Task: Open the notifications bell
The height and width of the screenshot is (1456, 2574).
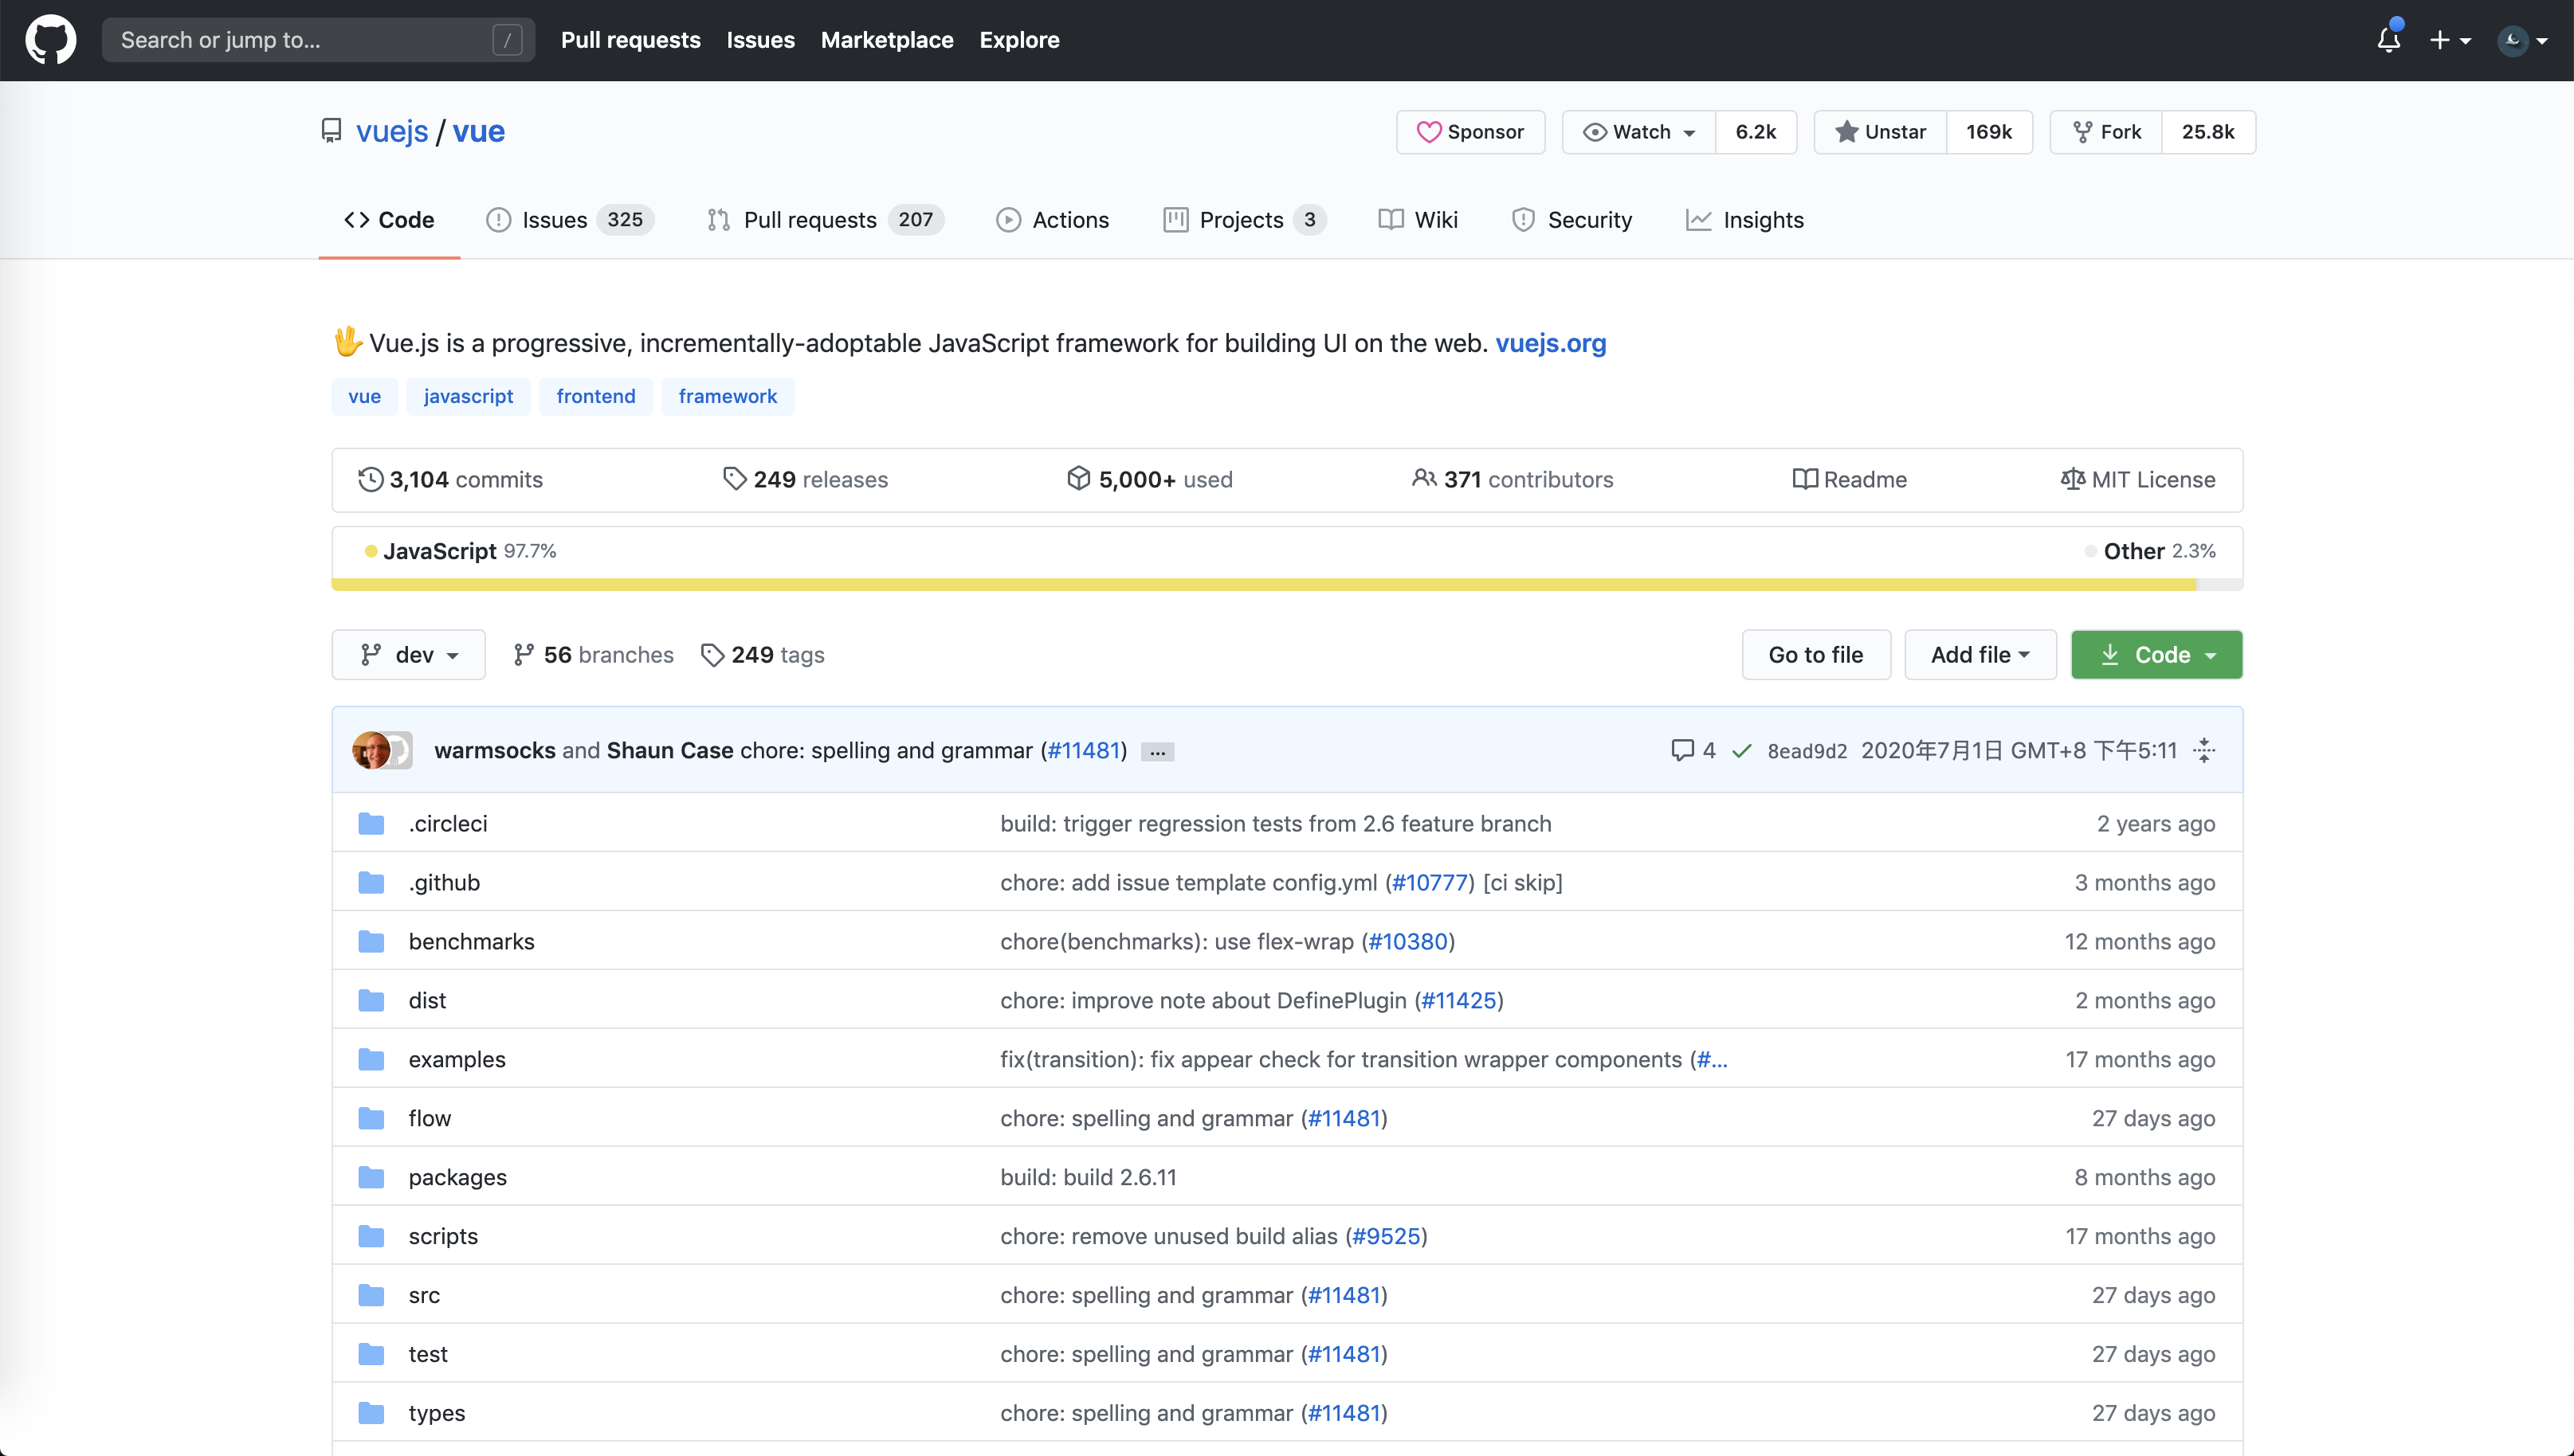Action: (2389, 40)
